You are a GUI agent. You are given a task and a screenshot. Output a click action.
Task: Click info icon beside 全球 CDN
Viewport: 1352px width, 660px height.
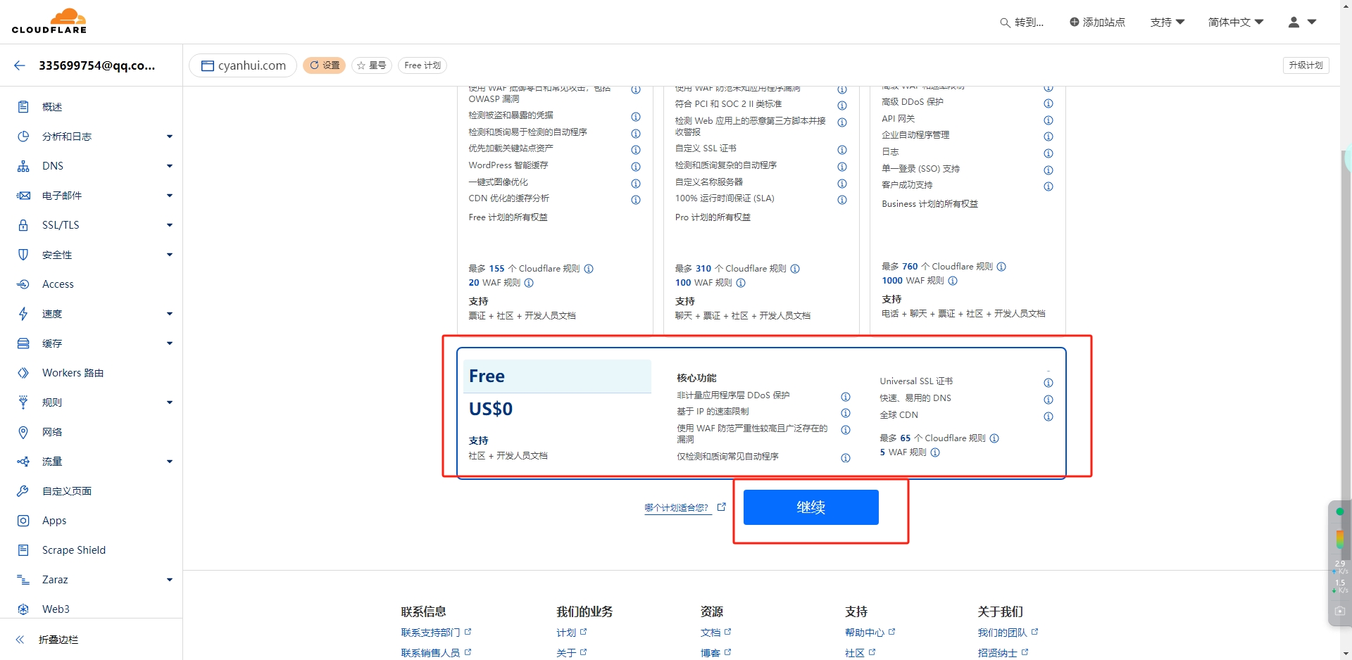1049,417
